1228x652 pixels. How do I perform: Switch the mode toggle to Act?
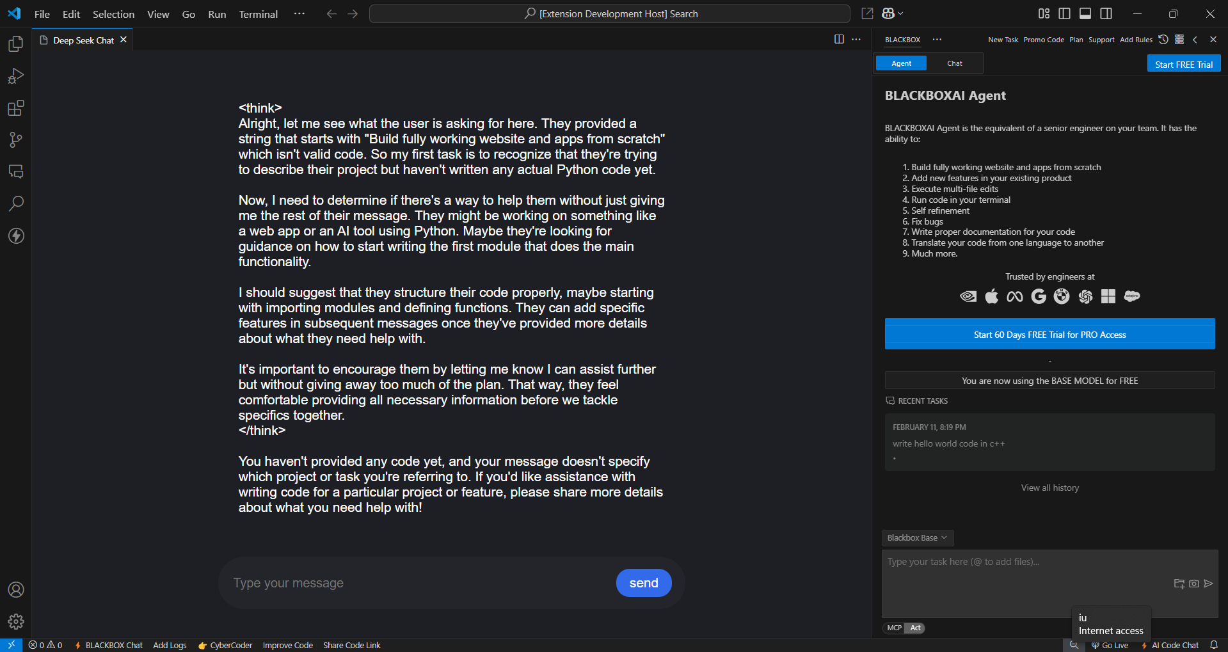[915, 628]
